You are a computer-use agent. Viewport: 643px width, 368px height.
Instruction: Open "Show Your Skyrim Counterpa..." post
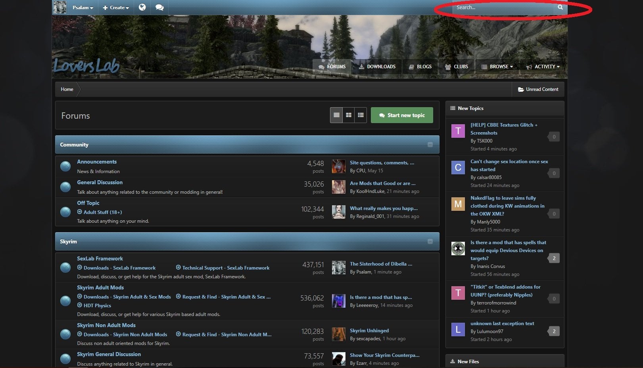click(x=385, y=355)
